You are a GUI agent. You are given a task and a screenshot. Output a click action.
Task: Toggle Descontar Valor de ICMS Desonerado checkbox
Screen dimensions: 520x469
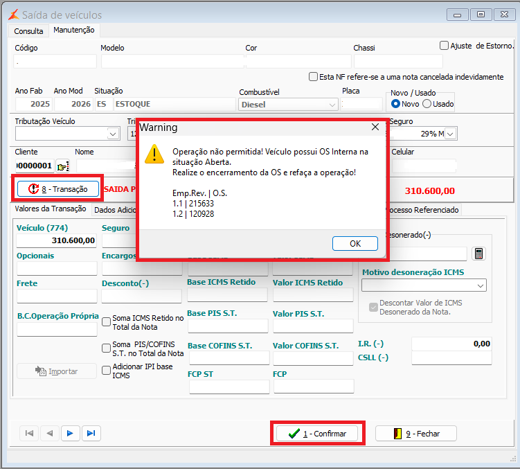(x=373, y=307)
